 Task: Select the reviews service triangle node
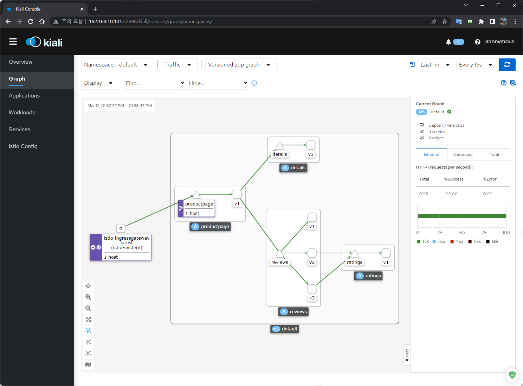click(x=279, y=253)
